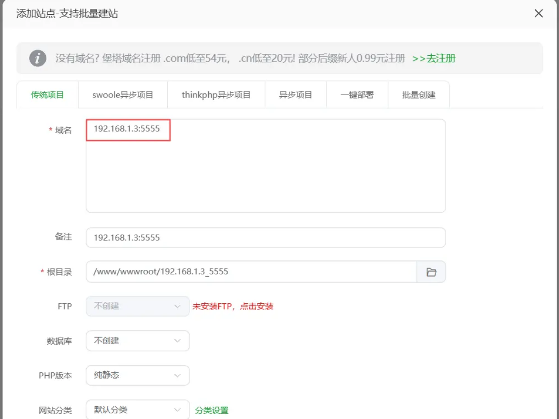This screenshot has width=559, height=419.
Task: Close the add site dialog
Action: [x=539, y=13]
